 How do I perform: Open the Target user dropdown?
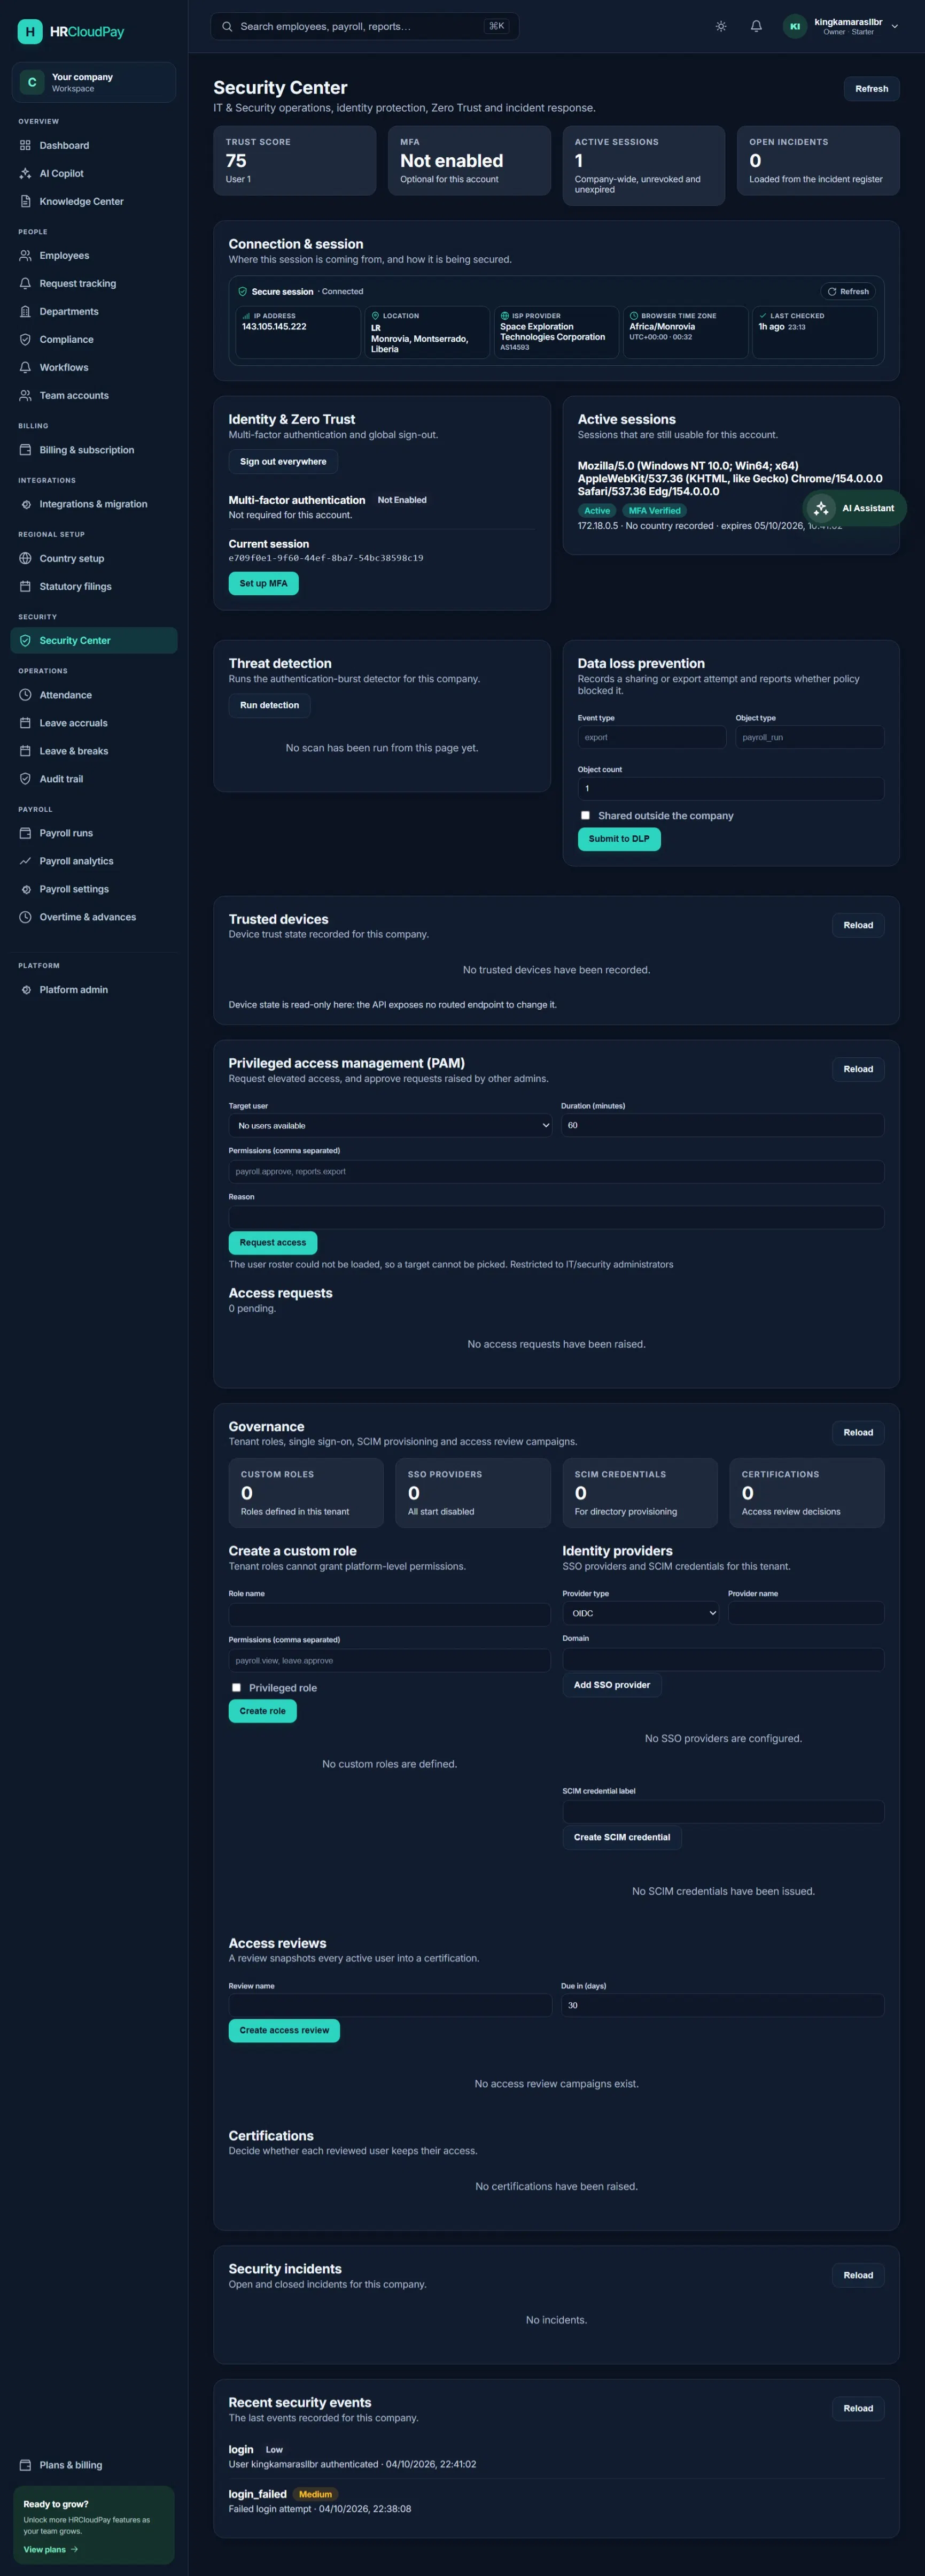point(391,1126)
